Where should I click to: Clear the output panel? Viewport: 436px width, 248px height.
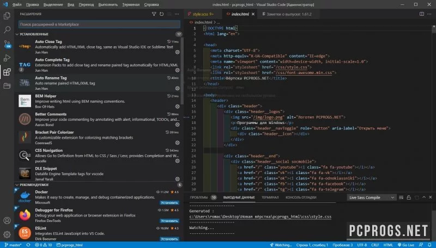click(401, 197)
